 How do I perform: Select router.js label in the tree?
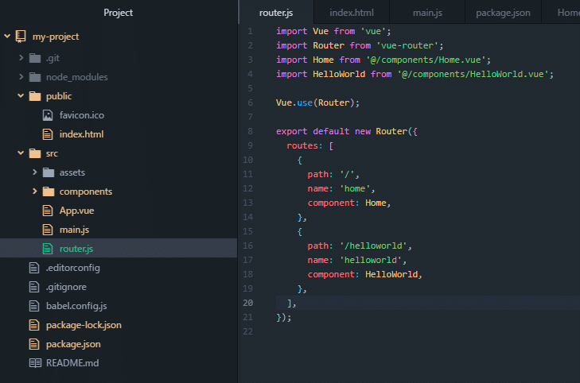[76, 249]
